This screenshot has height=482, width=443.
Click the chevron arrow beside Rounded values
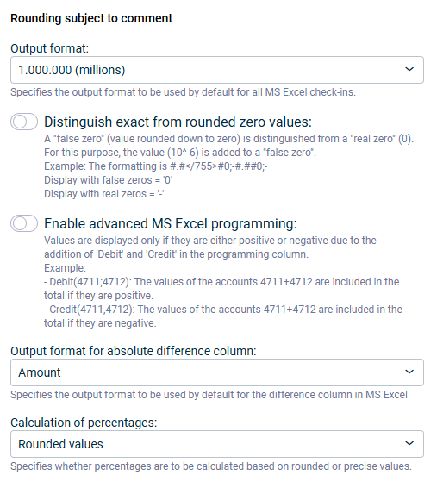pos(409,443)
